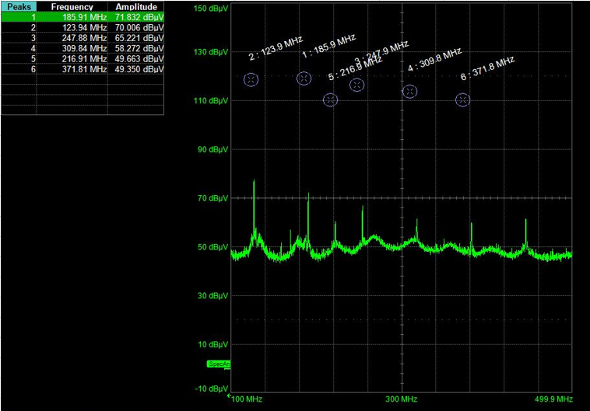Select peak row 5 at 216.91 MHz
The image size is (590, 411).
click(83, 59)
